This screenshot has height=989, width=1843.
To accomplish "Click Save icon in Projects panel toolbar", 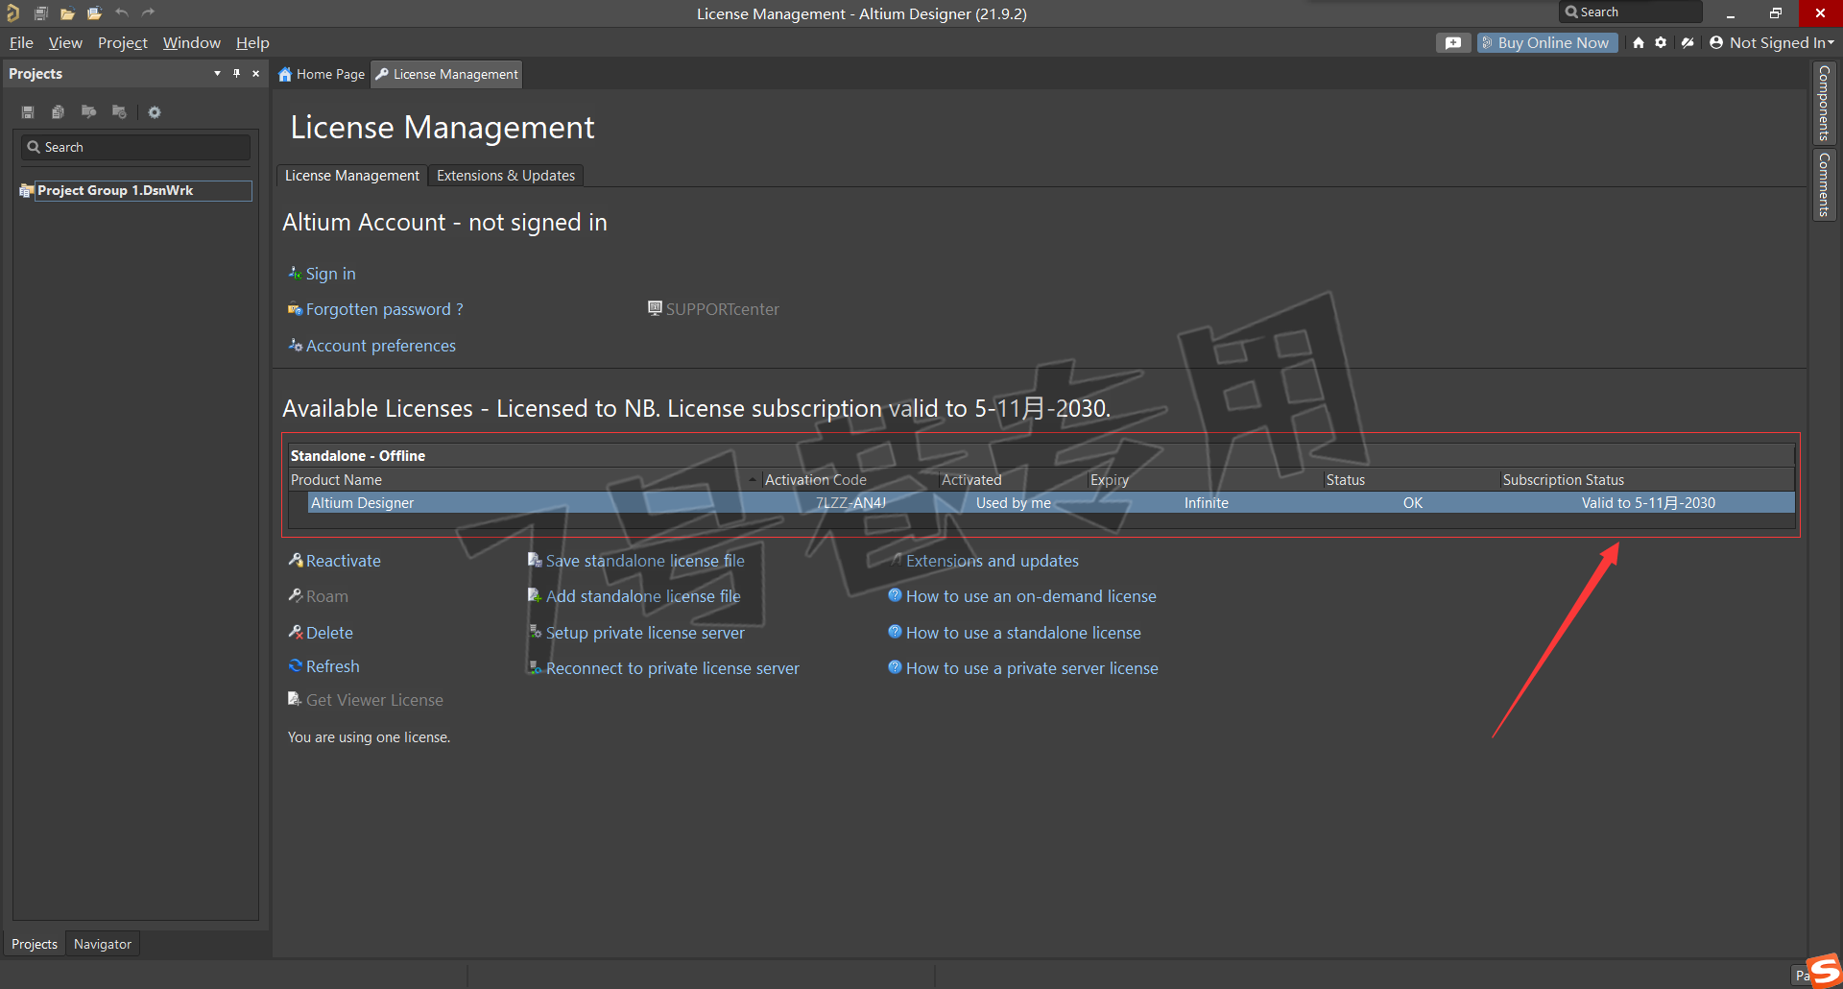I will (x=28, y=112).
